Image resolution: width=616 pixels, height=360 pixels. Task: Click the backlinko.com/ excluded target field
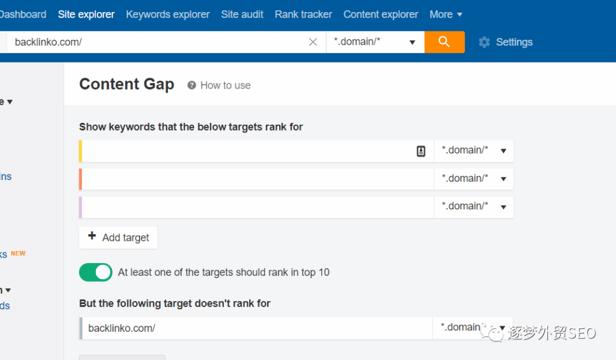click(x=257, y=327)
